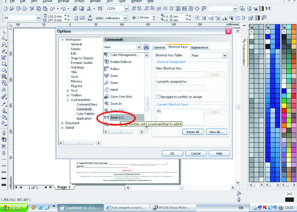The height and width of the screenshot is (212, 297).
Task: Click the Reset All button
Action: 193,132
